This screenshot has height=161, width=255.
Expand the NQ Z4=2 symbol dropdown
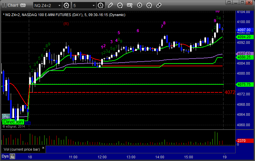click(60, 6)
